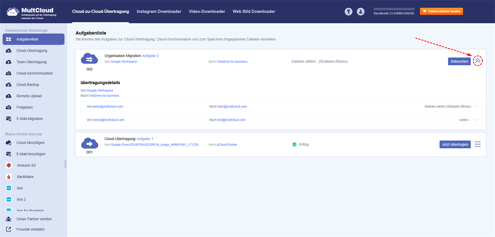Screen dimensions: 495x237
Task: Click the Amazon S3 icon
Action: 9,165
